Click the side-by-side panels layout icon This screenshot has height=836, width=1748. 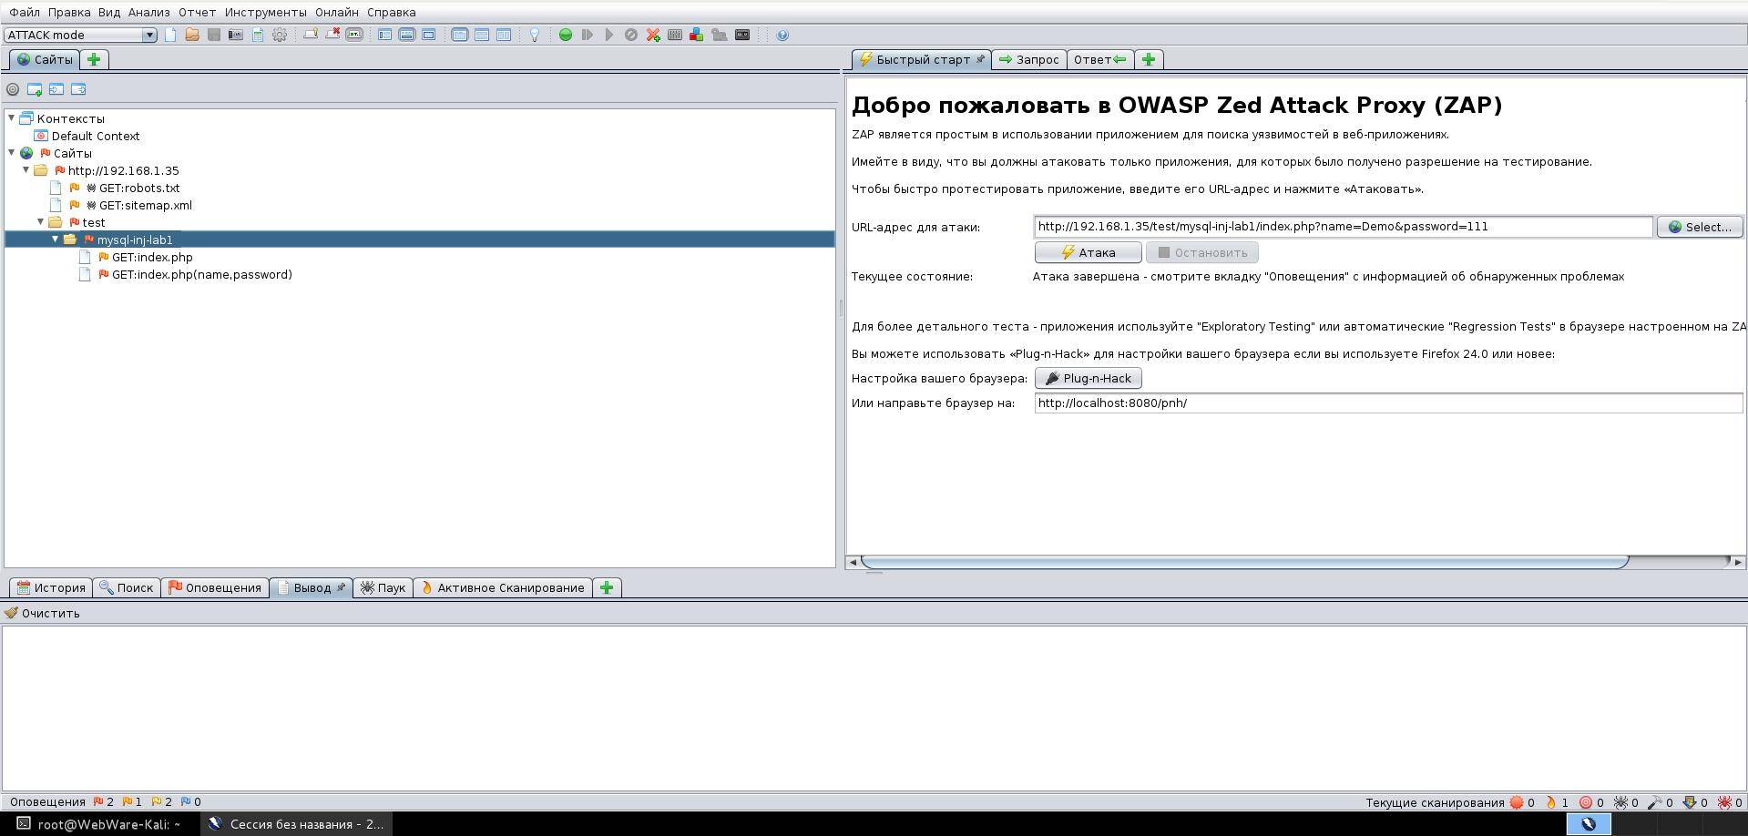click(x=504, y=35)
